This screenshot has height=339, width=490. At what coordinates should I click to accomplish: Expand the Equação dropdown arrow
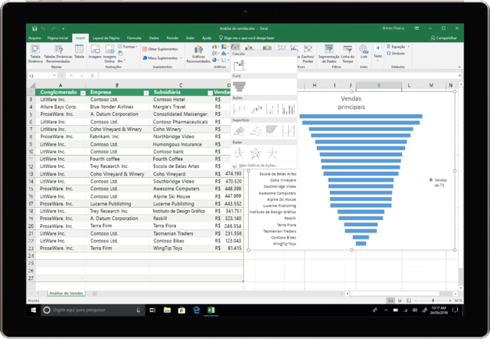[408, 47]
